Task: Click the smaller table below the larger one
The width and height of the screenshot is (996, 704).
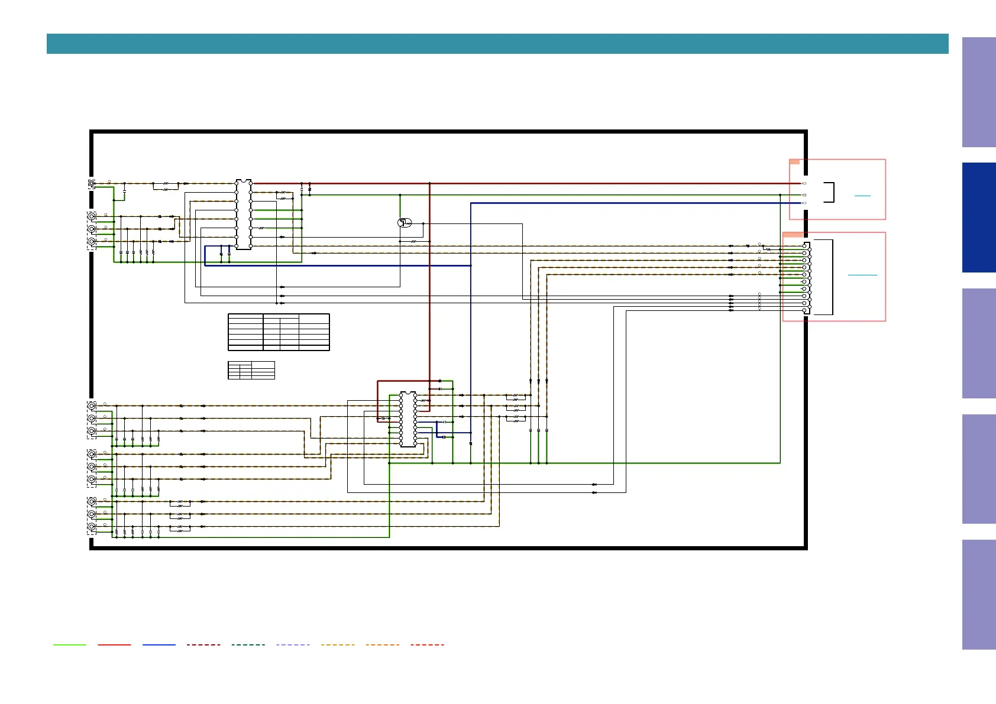Action: click(x=251, y=370)
